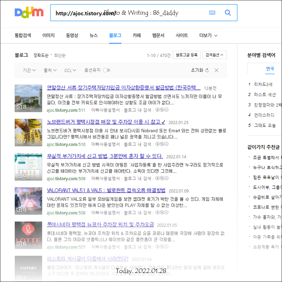Open the TISTORY result thumbnail
The height and width of the screenshot is (282, 282).
tap(29, 268)
